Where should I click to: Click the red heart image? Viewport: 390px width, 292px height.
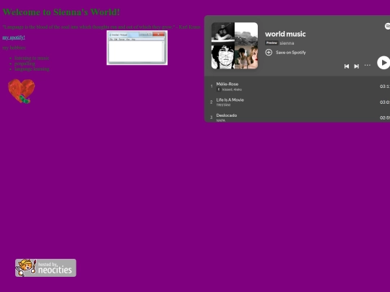pos(22,91)
